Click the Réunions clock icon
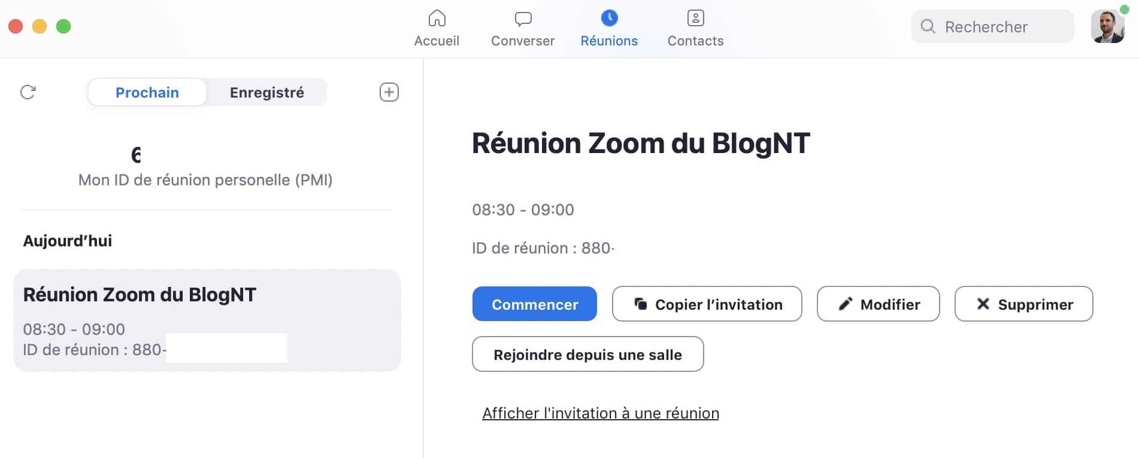 (x=609, y=19)
